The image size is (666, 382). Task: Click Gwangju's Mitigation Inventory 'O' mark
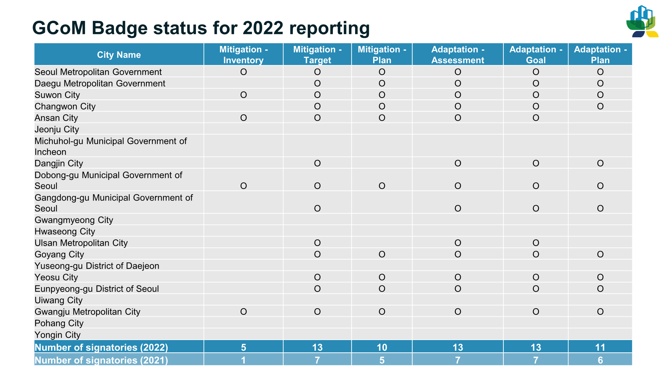pos(244,311)
